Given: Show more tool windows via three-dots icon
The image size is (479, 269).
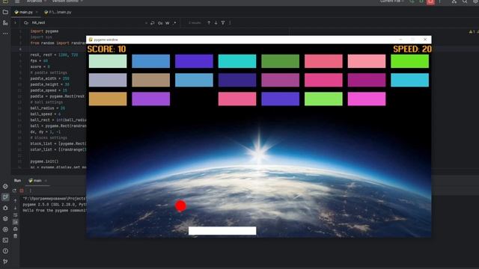Looking at the screenshot, I should (x=5, y=33).
